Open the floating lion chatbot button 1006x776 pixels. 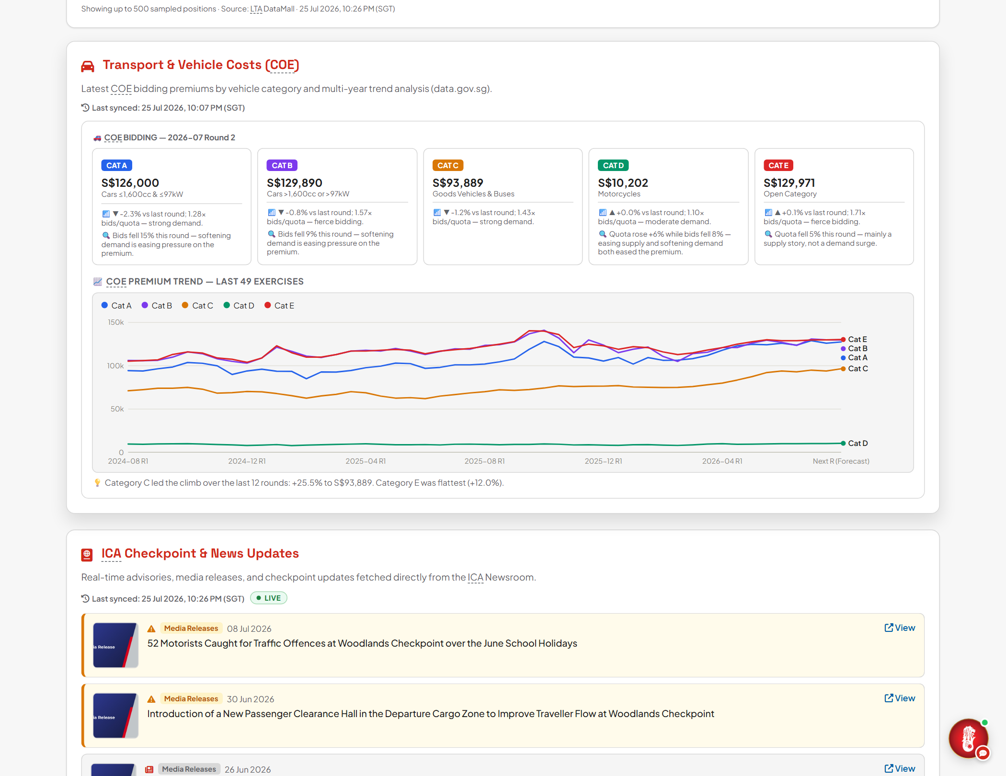click(x=969, y=739)
